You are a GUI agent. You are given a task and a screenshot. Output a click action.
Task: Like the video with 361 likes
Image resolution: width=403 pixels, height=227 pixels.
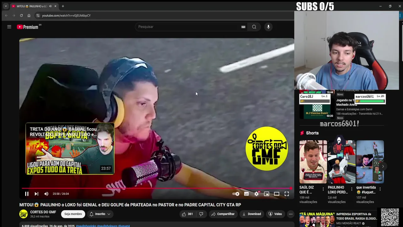[x=187, y=214]
